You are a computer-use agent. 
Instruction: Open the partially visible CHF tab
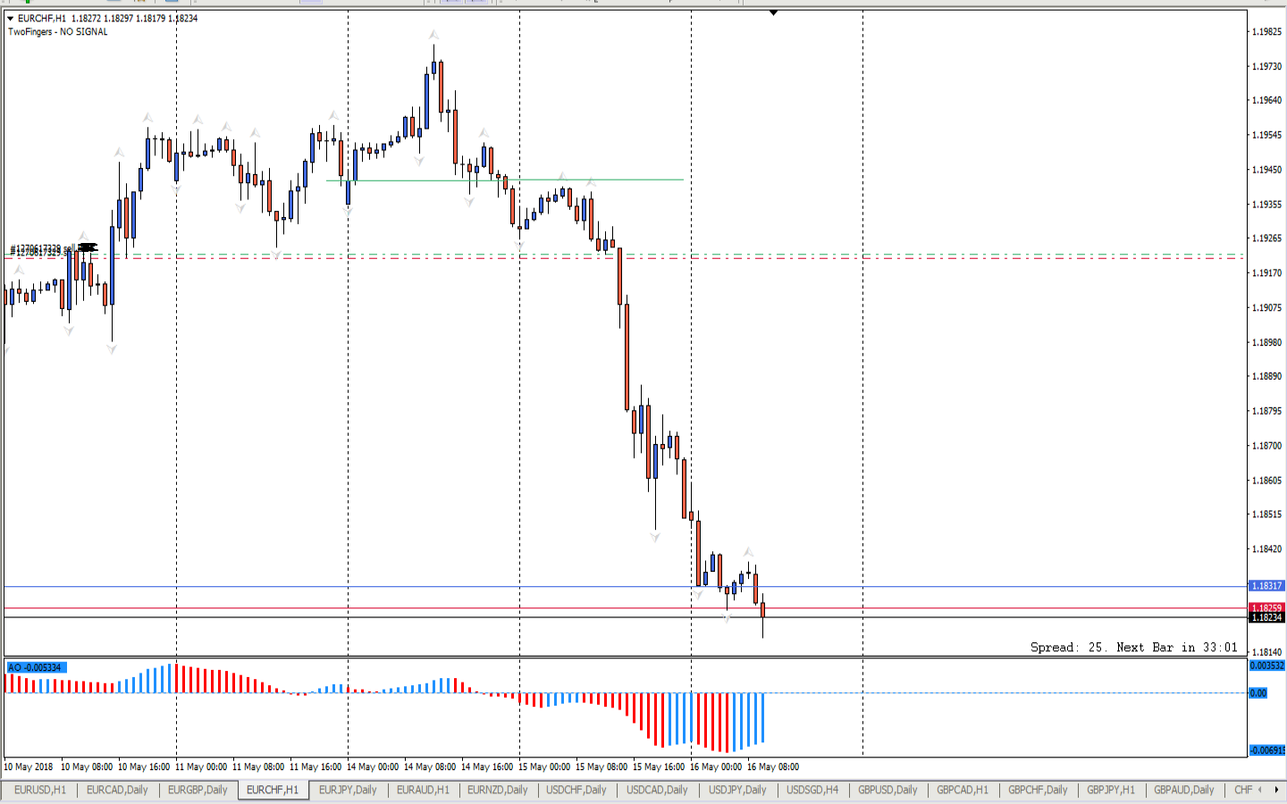[x=1243, y=790]
